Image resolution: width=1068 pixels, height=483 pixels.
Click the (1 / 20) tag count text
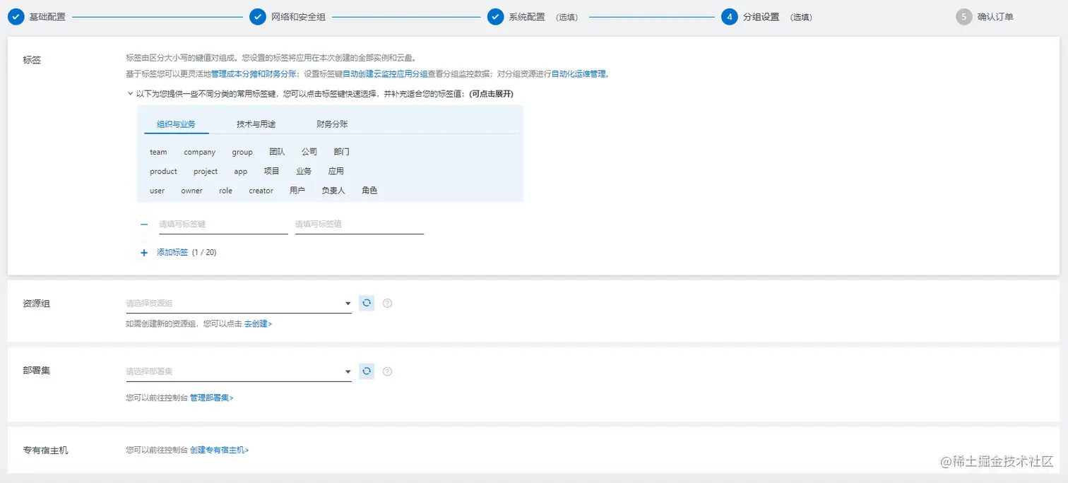(204, 252)
